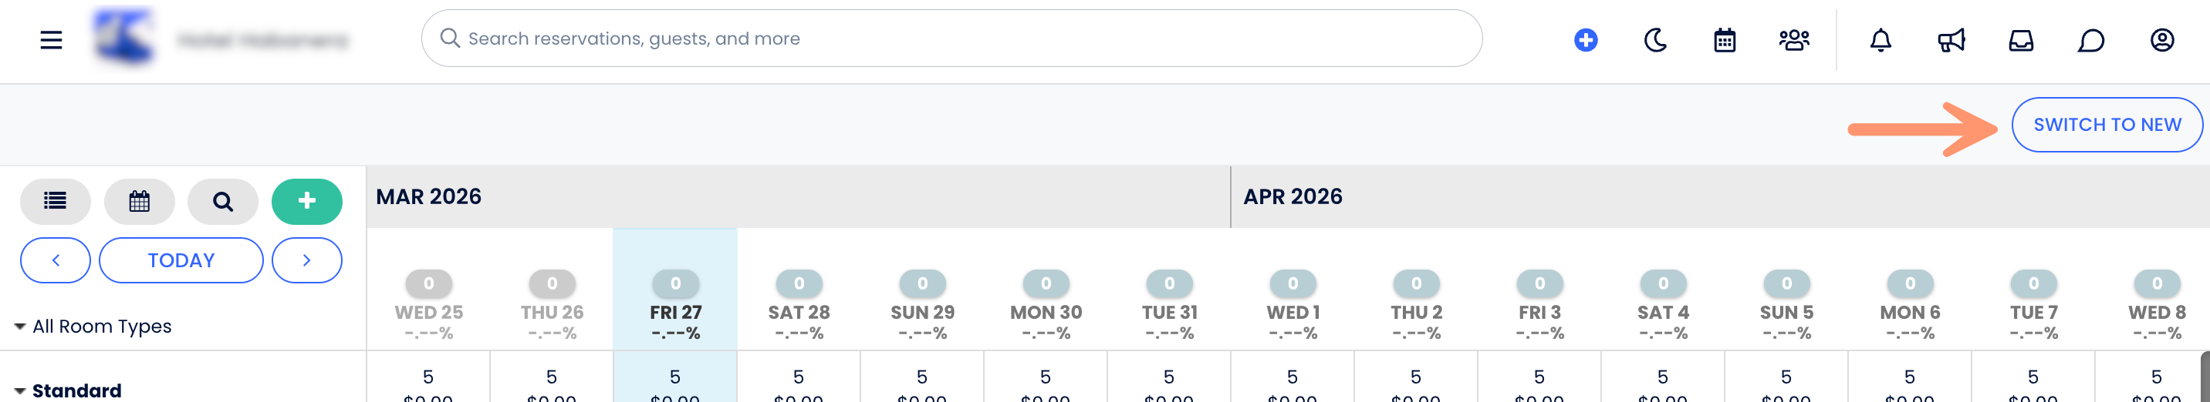Open the inbox tray icon
This screenshot has height=402, width=2210.
2021,40
